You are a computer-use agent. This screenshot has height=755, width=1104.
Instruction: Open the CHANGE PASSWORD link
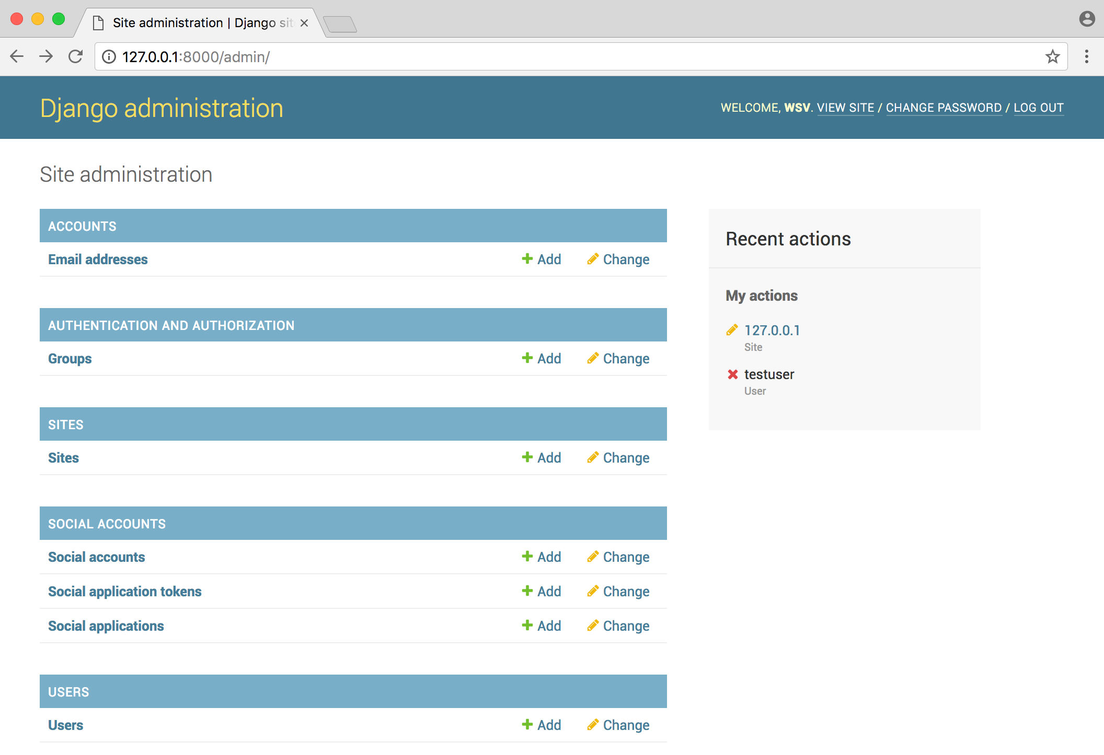[x=944, y=108]
